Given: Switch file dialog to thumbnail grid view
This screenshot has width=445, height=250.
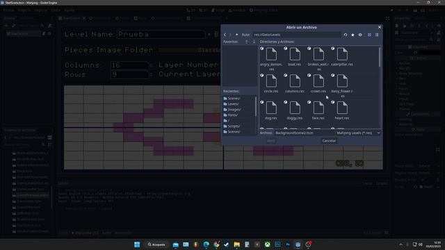Looking at the screenshot, I should tap(369, 35).
